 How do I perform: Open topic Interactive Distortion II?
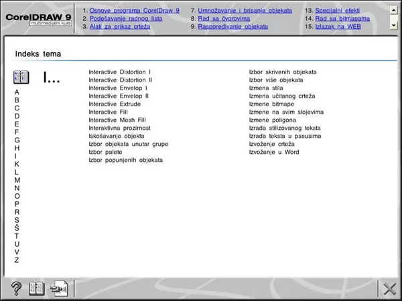(x=121, y=80)
